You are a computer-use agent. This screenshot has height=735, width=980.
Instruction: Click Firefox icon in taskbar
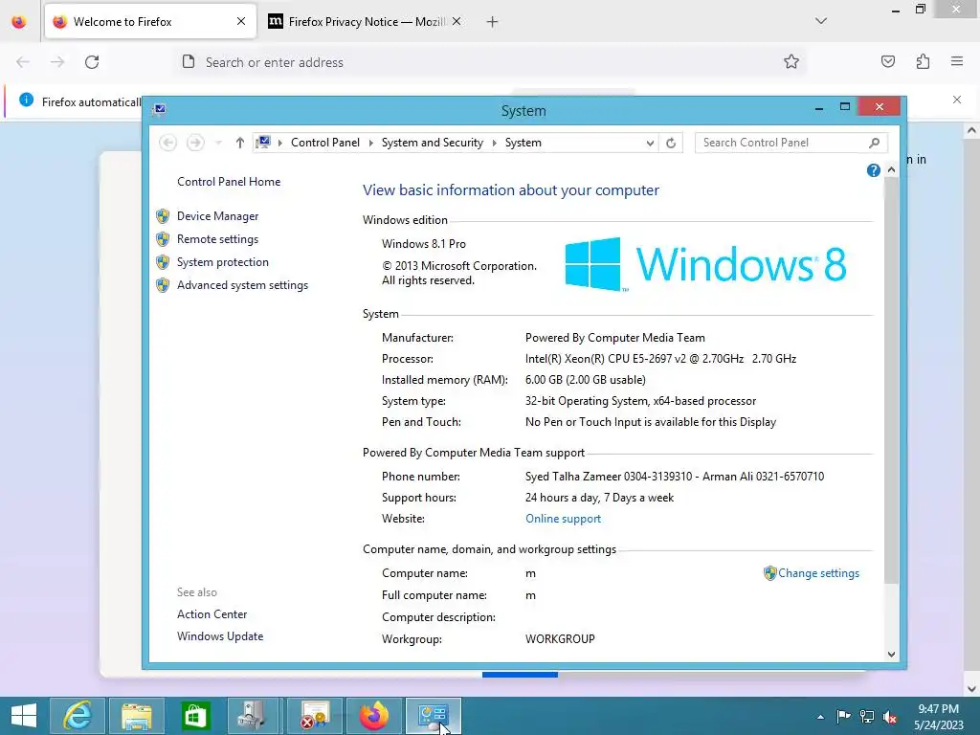tap(374, 716)
